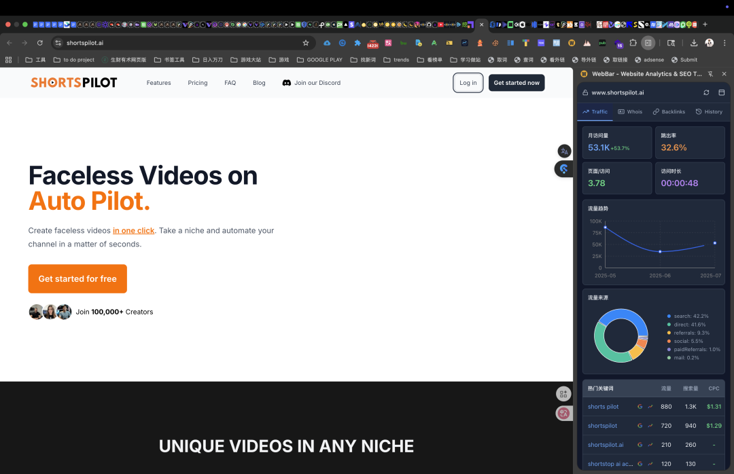Click the Log in button
The height and width of the screenshot is (474, 734).
point(468,83)
